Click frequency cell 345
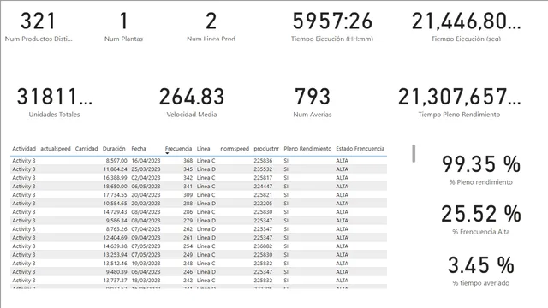Viewport: 548px width, 308px height. pos(188,169)
